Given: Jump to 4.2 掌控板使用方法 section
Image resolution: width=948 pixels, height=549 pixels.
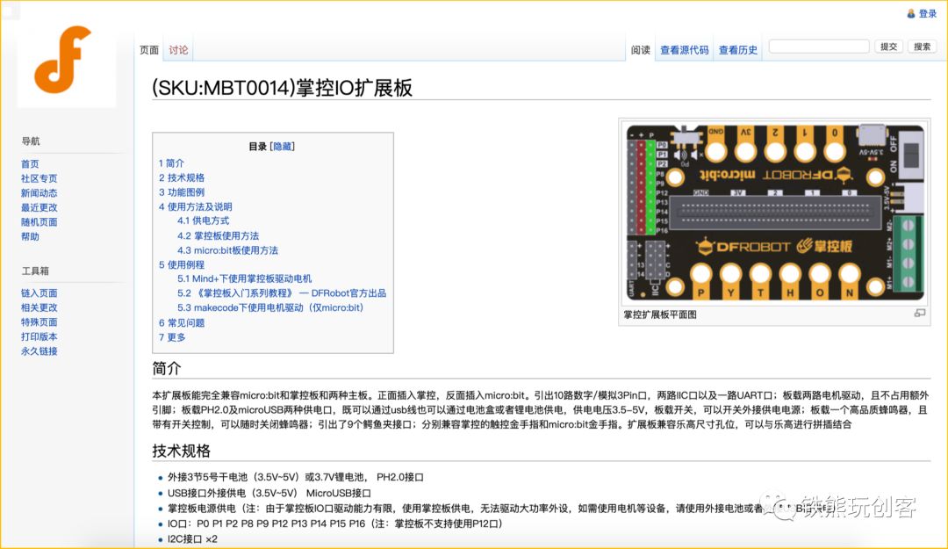Looking at the screenshot, I should [x=218, y=235].
